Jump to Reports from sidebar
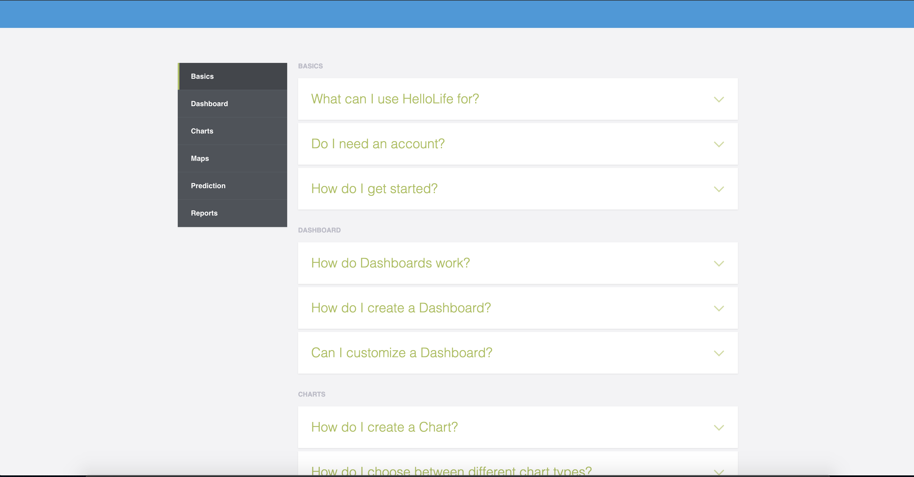Screen dimensions: 914x477 coord(204,213)
